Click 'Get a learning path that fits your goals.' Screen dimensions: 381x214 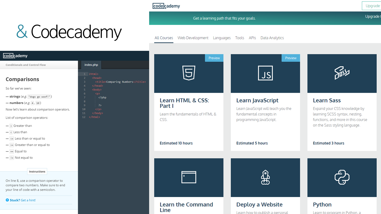pos(224,18)
